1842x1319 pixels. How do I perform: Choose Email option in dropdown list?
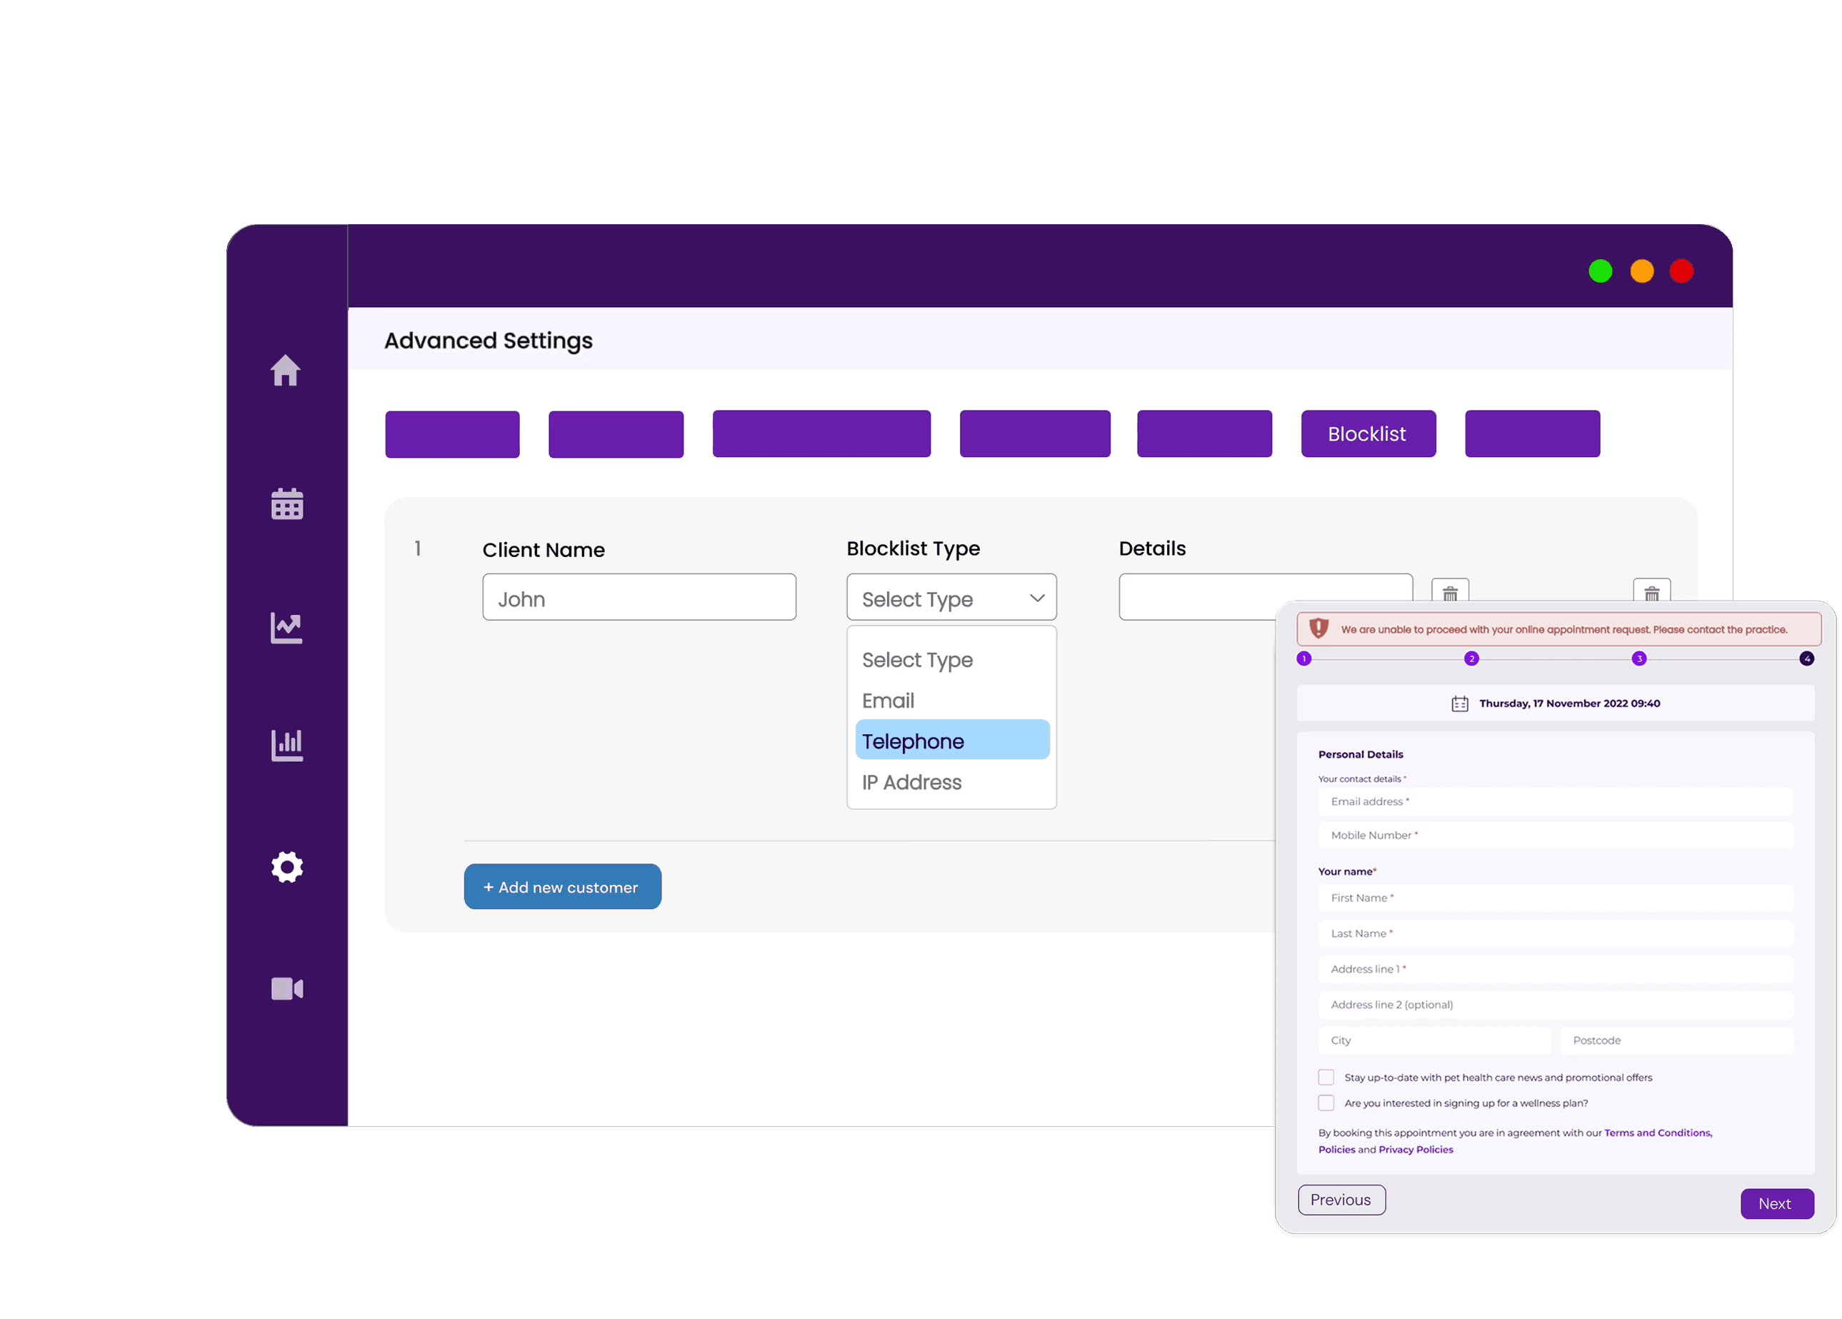(889, 700)
